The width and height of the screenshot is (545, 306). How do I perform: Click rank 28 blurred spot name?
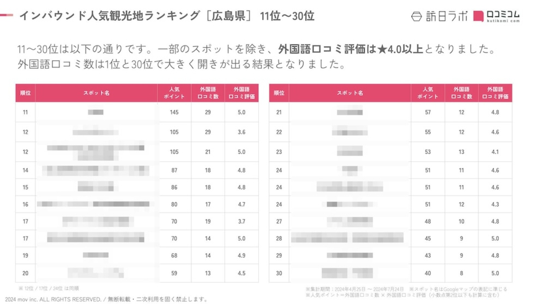click(x=347, y=237)
